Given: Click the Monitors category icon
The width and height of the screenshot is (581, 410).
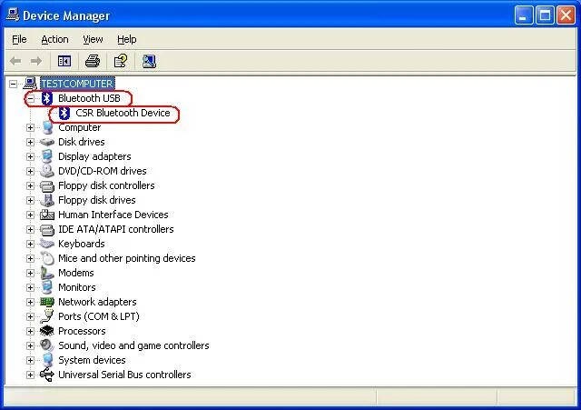Looking at the screenshot, I should (x=46, y=287).
